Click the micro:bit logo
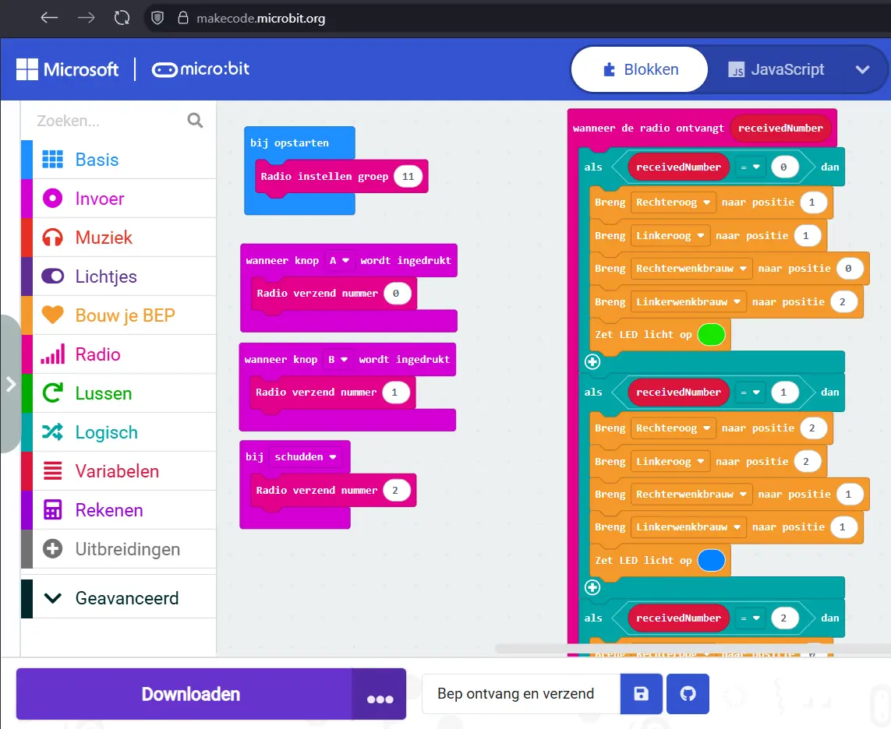Image resolution: width=891 pixels, height=729 pixels. pyautogui.click(x=201, y=69)
